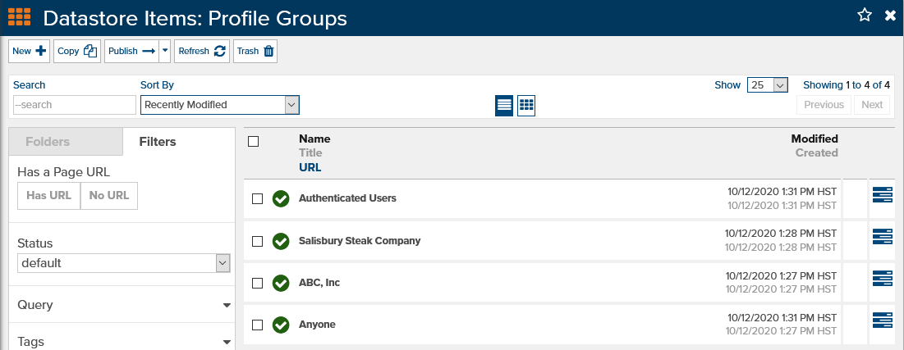The width and height of the screenshot is (904, 350).
Task: Check the ABC, Inc row checkbox
Action: click(x=258, y=284)
